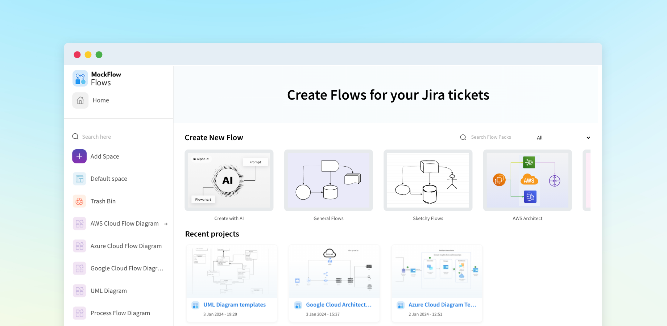Click the sidebar search magnifier icon

tap(75, 137)
